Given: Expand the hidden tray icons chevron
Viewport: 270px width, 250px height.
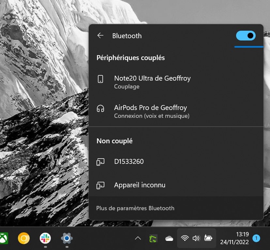Looking at the screenshot, I should point(138,238).
